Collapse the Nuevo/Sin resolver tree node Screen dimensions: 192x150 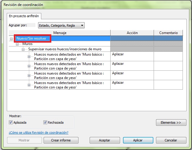pyautogui.click(x=11, y=39)
